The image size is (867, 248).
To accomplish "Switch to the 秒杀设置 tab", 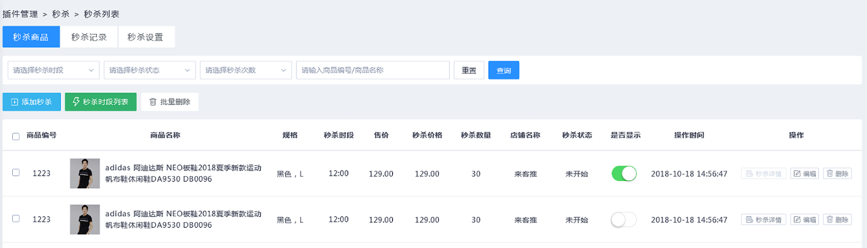I will [146, 37].
